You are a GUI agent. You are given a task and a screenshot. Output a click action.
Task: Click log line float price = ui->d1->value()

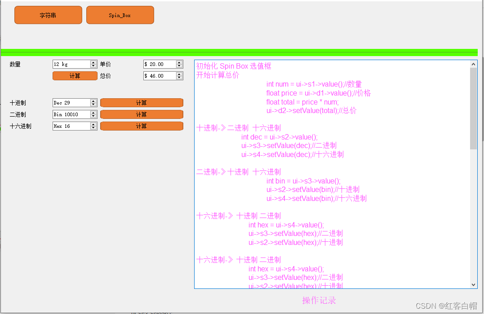coord(319,93)
